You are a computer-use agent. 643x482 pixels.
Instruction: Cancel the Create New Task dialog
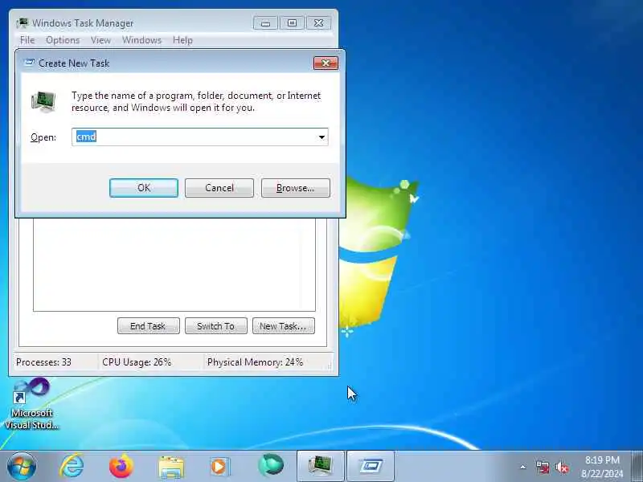click(x=219, y=188)
